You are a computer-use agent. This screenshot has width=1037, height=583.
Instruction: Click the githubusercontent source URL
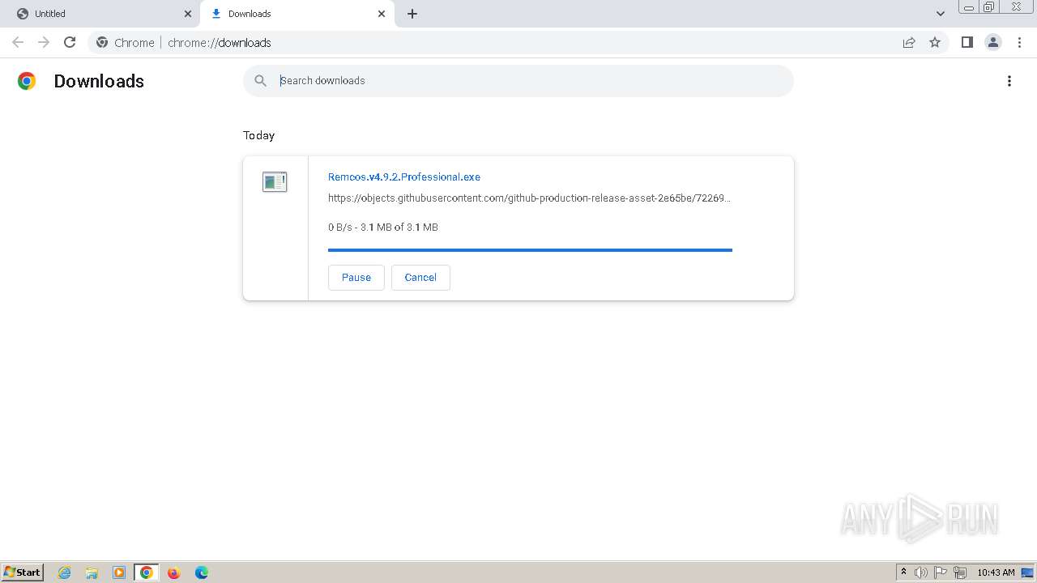pyautogui.click(x=530, y=198)
